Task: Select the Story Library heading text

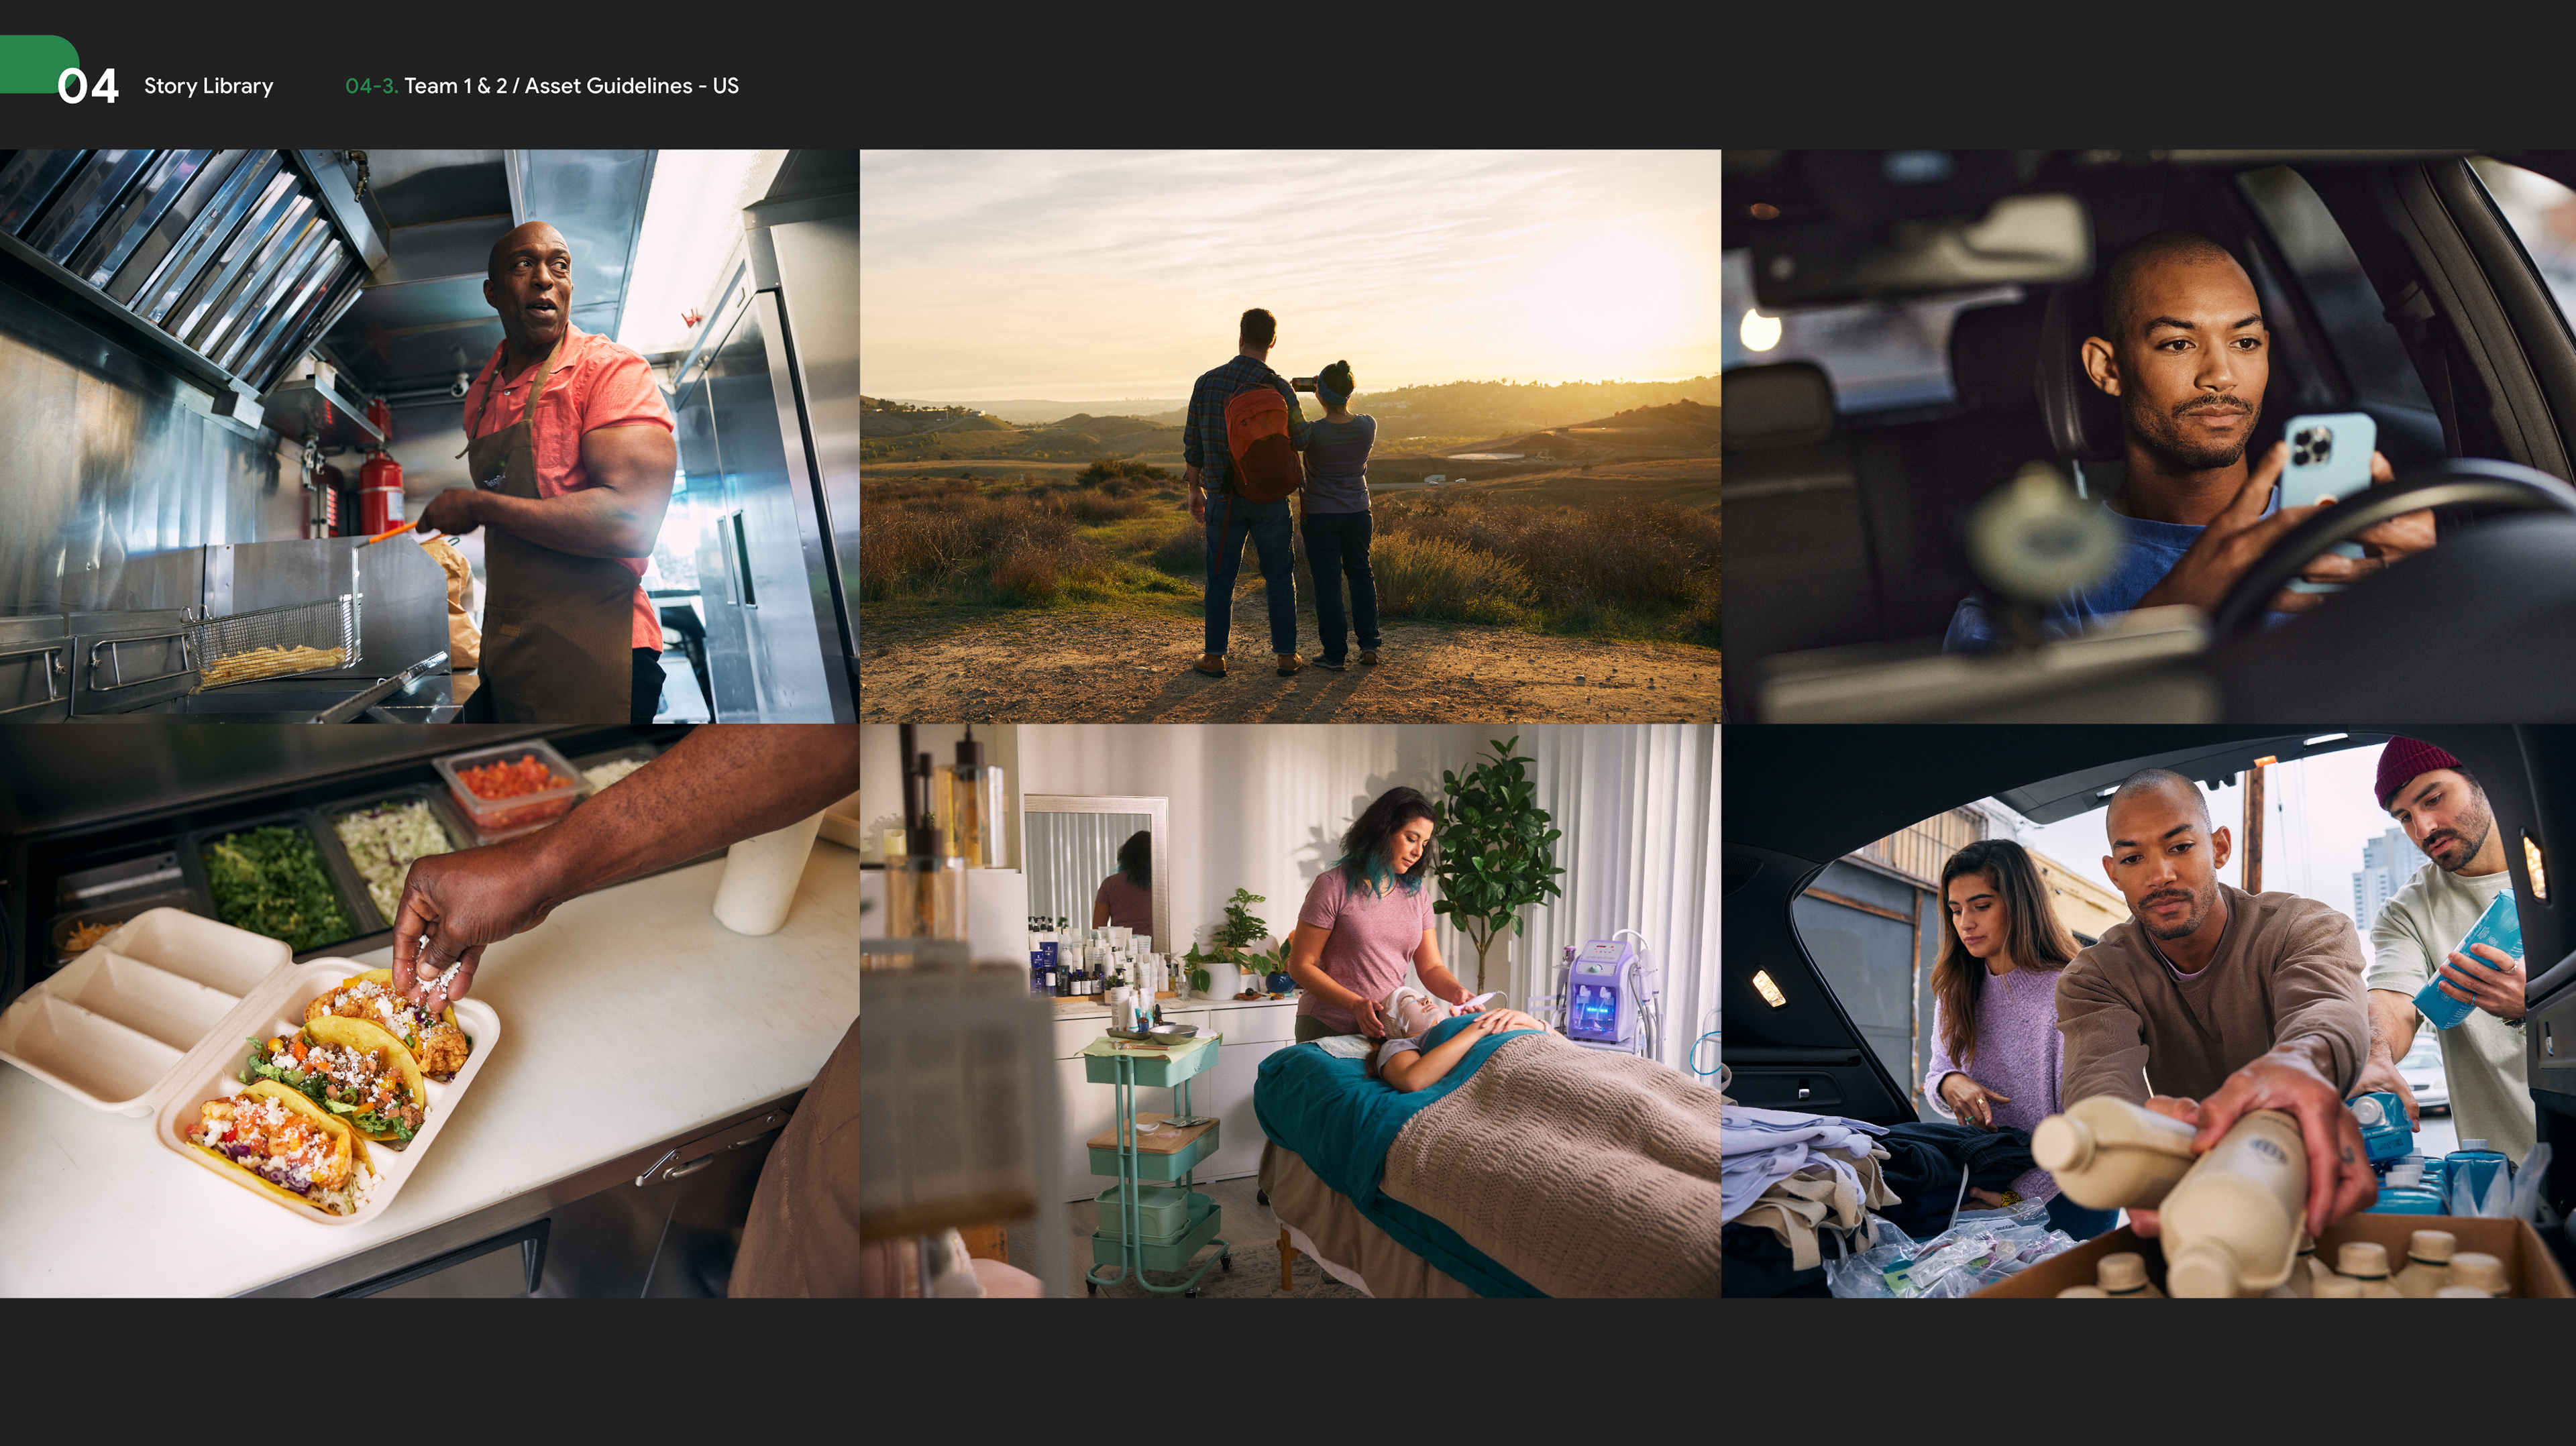Action: (208, 86)
